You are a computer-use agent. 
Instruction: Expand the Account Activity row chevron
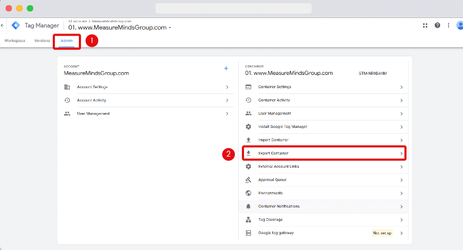point(227,100)
